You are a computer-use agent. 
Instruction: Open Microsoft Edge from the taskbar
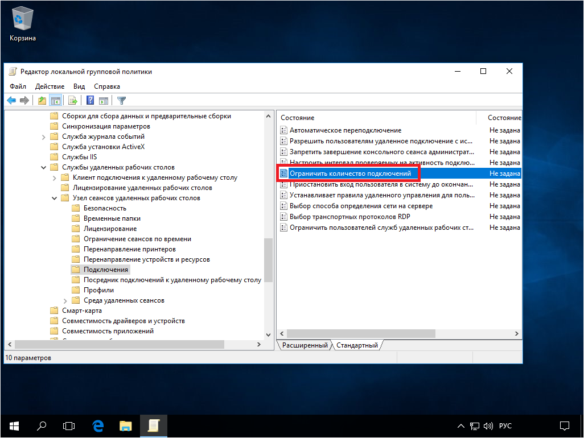(x=97, y=425)
